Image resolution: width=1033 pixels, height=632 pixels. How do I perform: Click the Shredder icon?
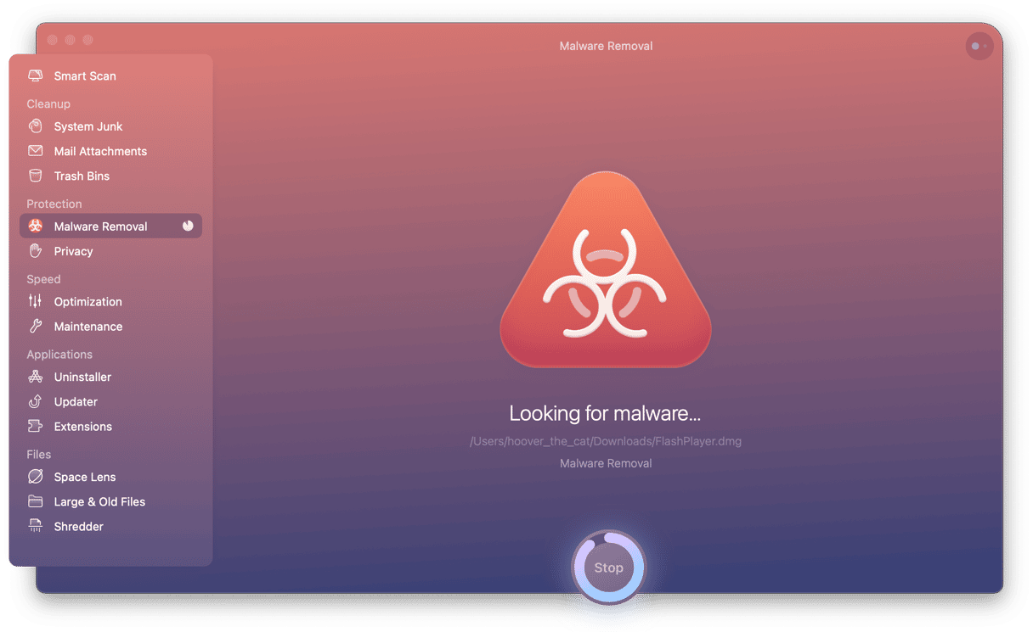pyautogui.click(x=35, y=526)
